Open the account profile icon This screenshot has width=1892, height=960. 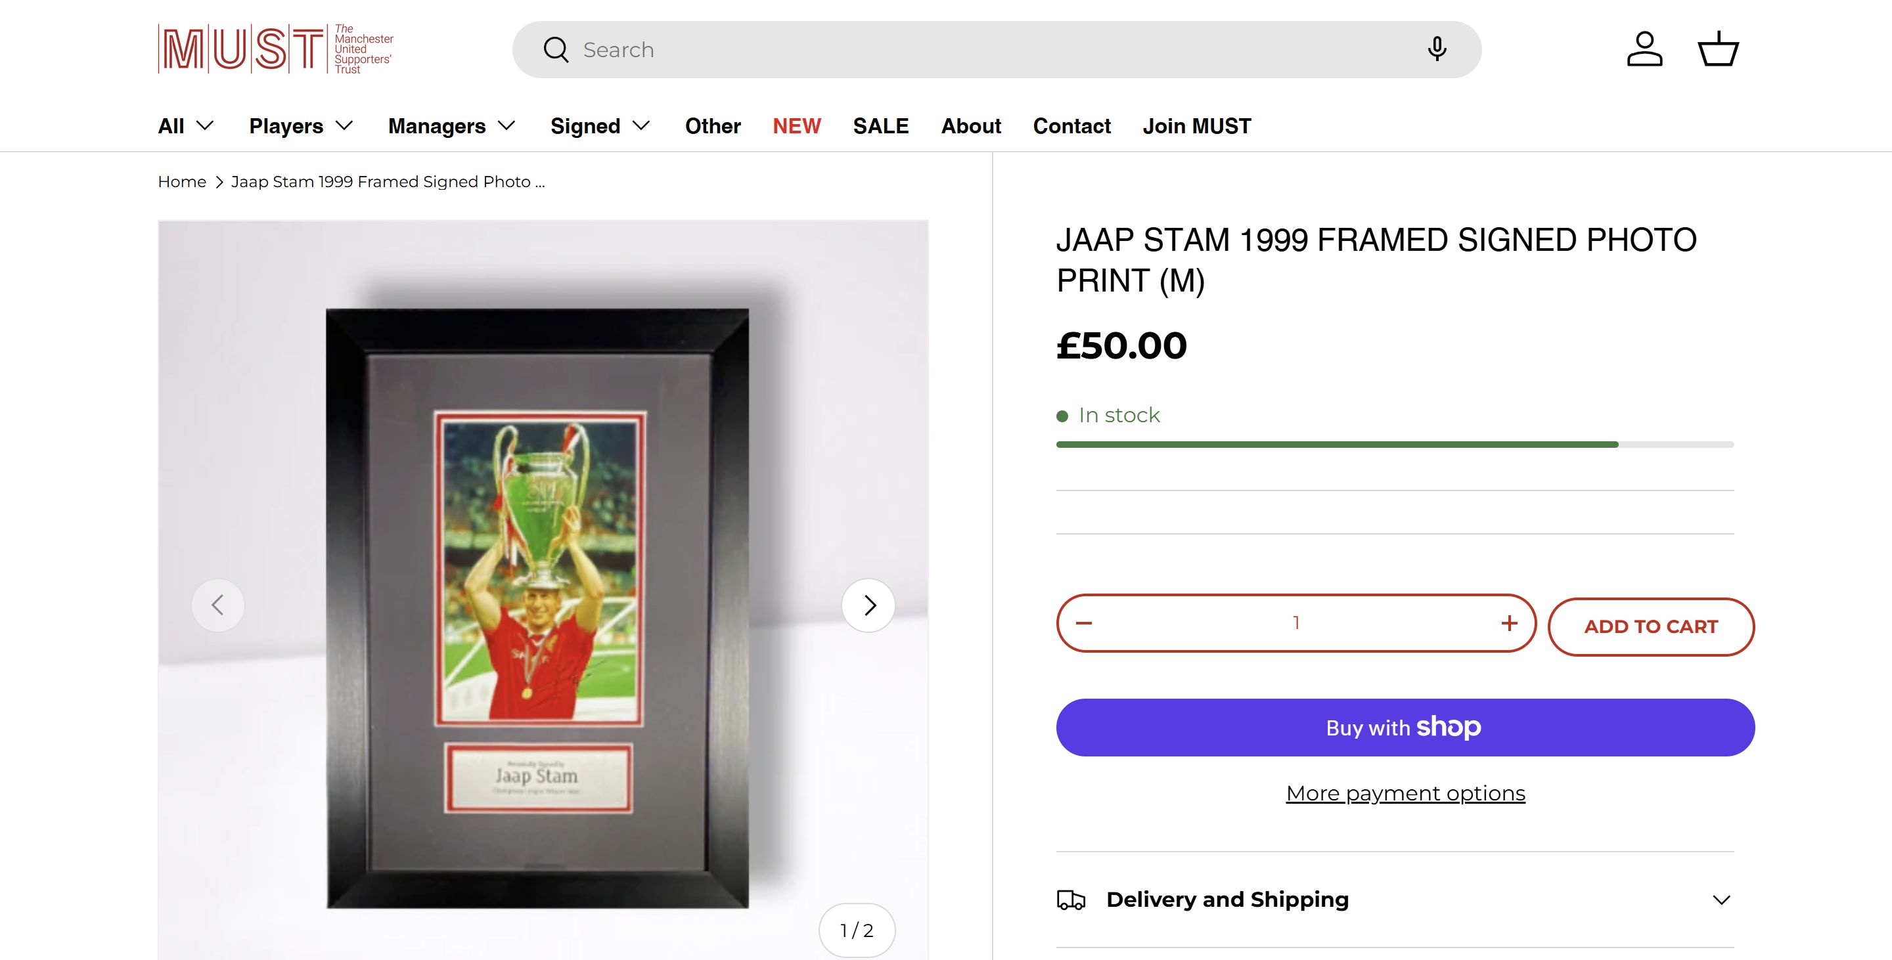click(1644, 49)
